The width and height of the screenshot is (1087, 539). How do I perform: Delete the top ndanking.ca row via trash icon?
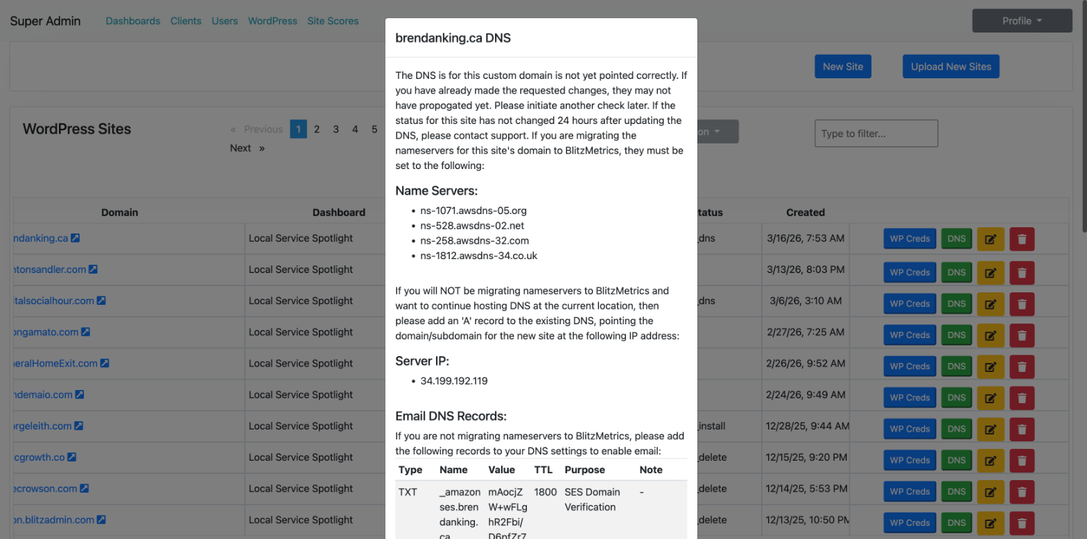1021,238
